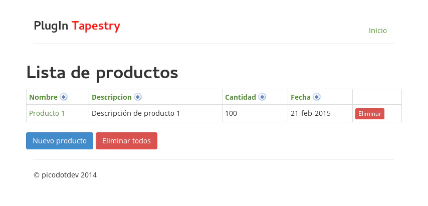Click the date cell 21-feb-2015

(x=311, y=113)
